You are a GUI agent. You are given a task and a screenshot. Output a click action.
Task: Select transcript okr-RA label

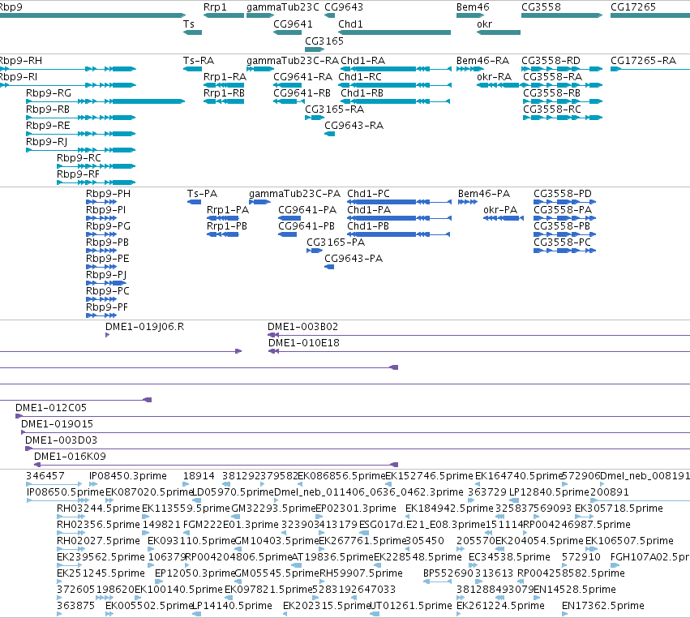point(494,77)
